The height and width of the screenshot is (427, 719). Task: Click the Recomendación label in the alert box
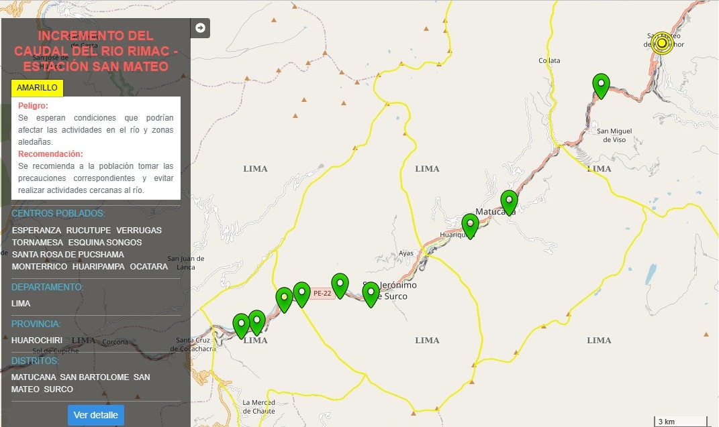[50, 154]
